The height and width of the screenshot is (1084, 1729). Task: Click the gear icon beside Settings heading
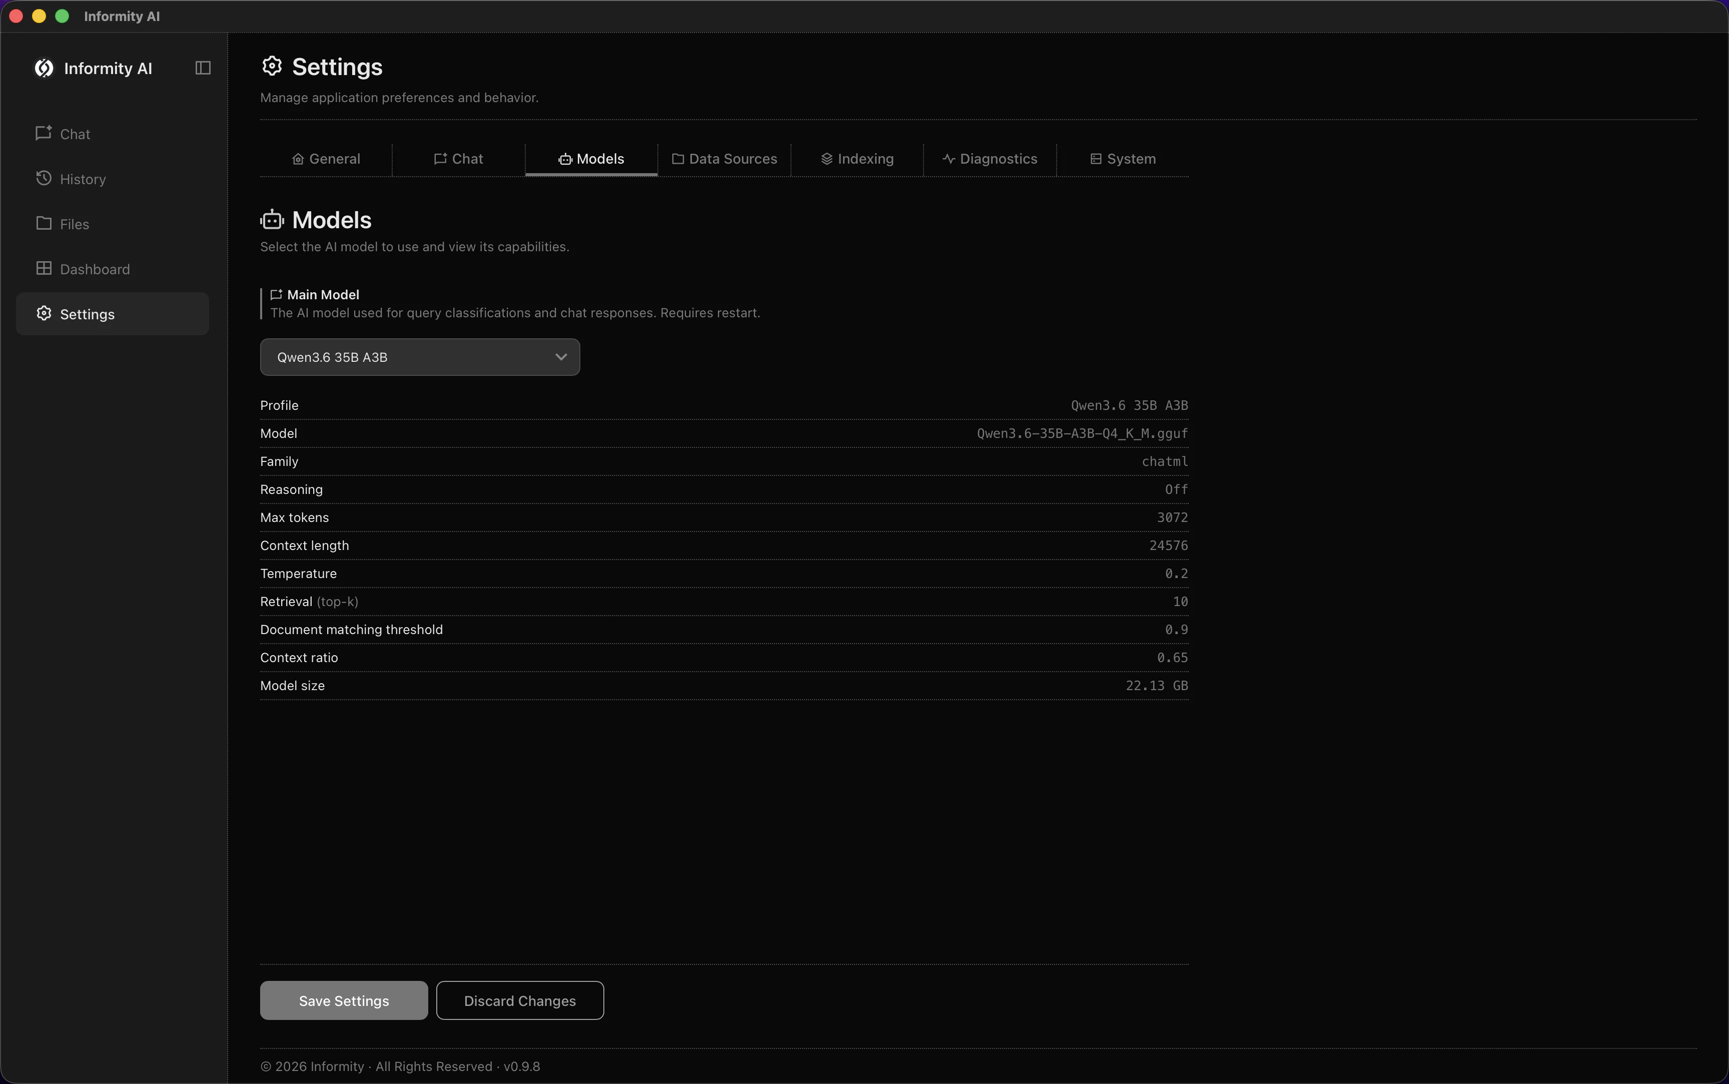(x=272, y=66)
